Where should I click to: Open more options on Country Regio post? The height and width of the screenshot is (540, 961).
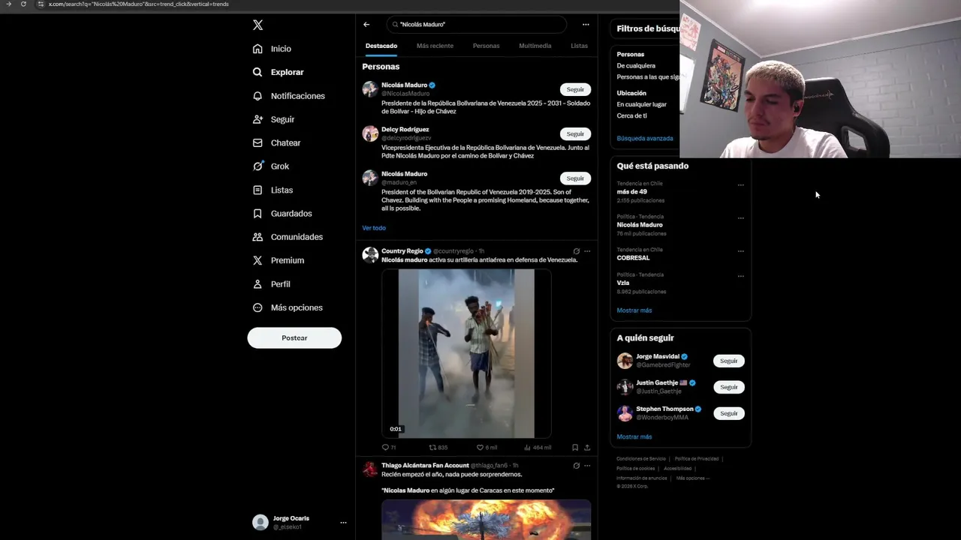587,251
